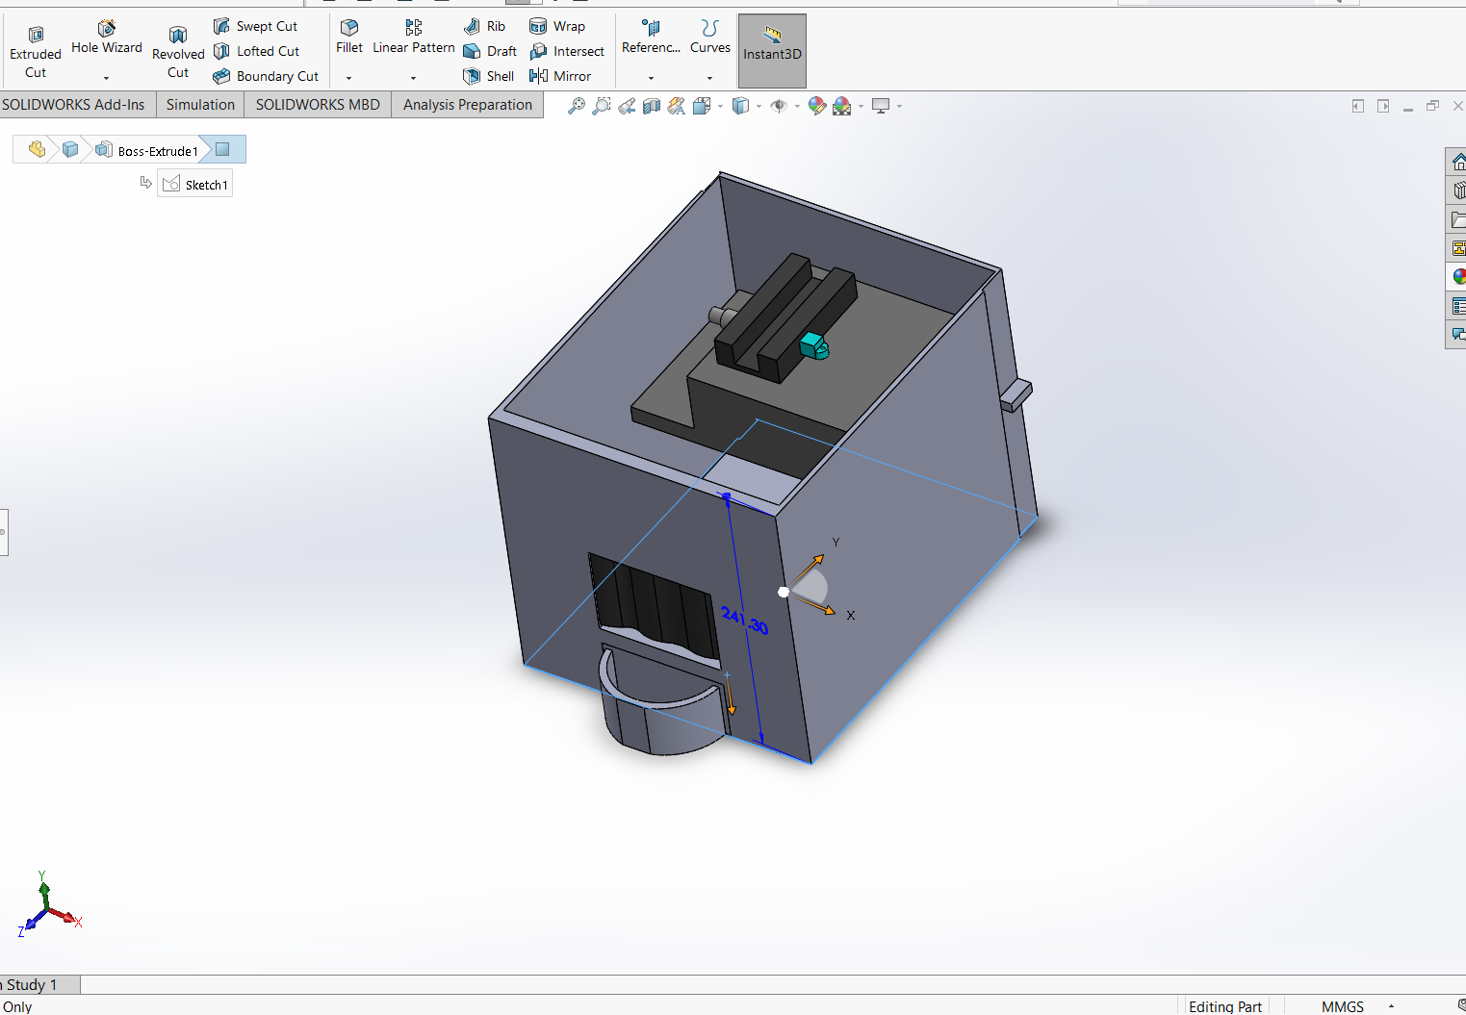This screenshot has height=1015, width=1466.
Task: Activate the Shell feature tool
Action: click(489, 76)
